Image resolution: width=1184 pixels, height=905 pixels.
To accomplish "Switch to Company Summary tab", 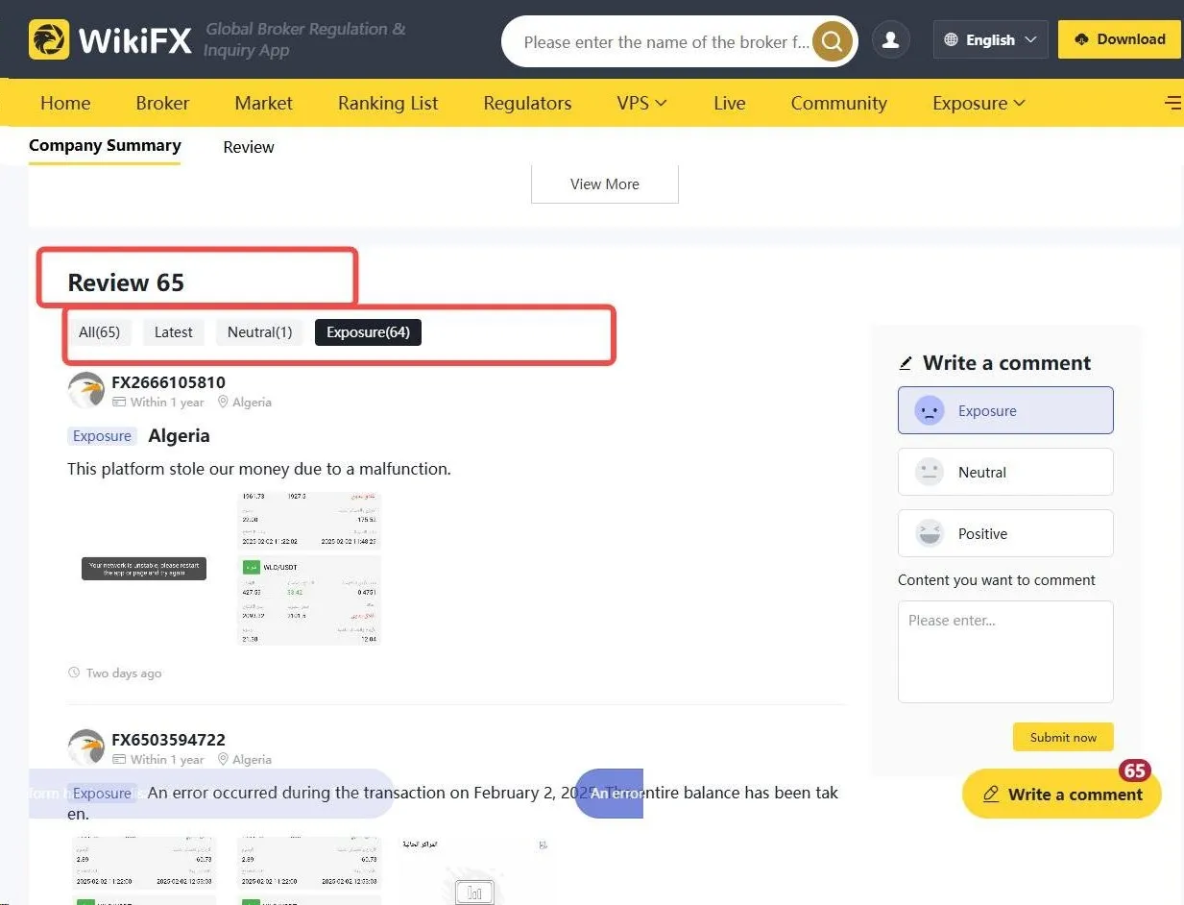I will tap(105, 146).
